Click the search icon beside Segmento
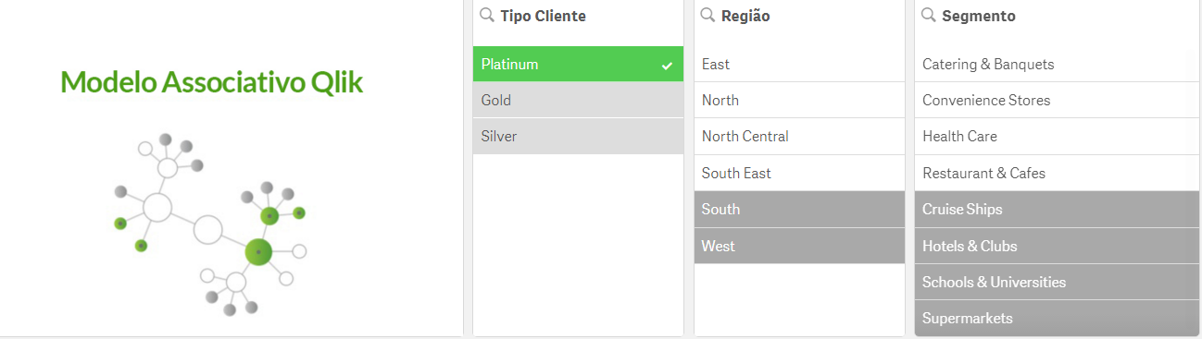The image size is (1202, 339). point(929,16)
